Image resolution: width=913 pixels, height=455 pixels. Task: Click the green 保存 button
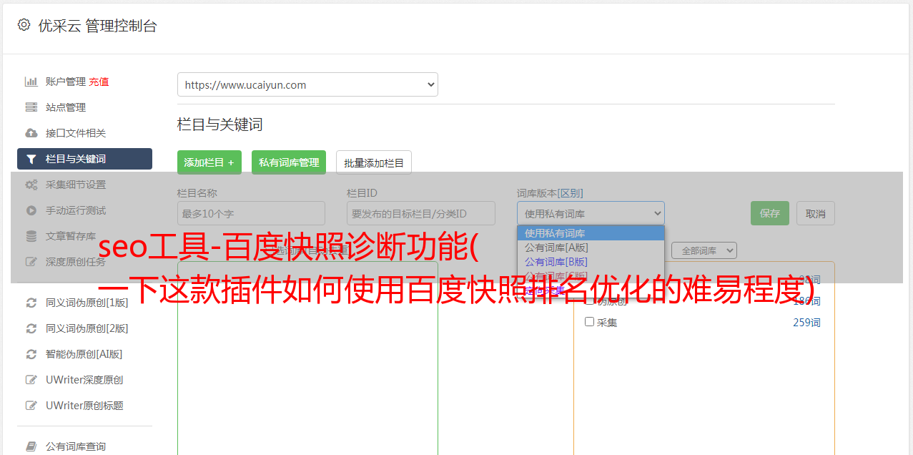[770, 213]
